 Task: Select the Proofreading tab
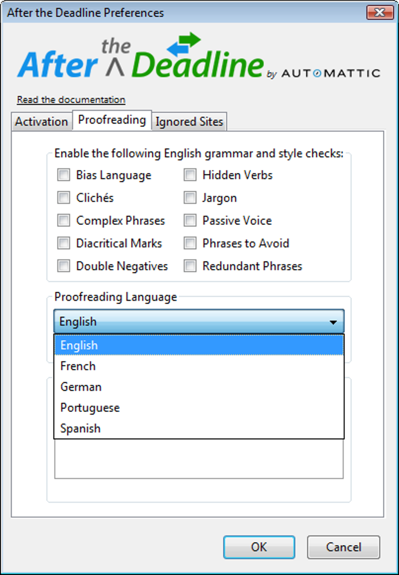coord(112,120)
